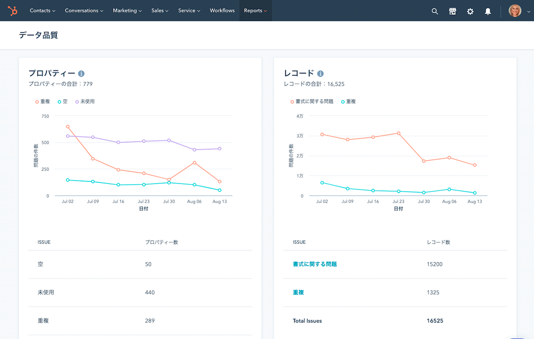Open the marketplace storefront icon

pyautogui.click(x=453, y=11)
